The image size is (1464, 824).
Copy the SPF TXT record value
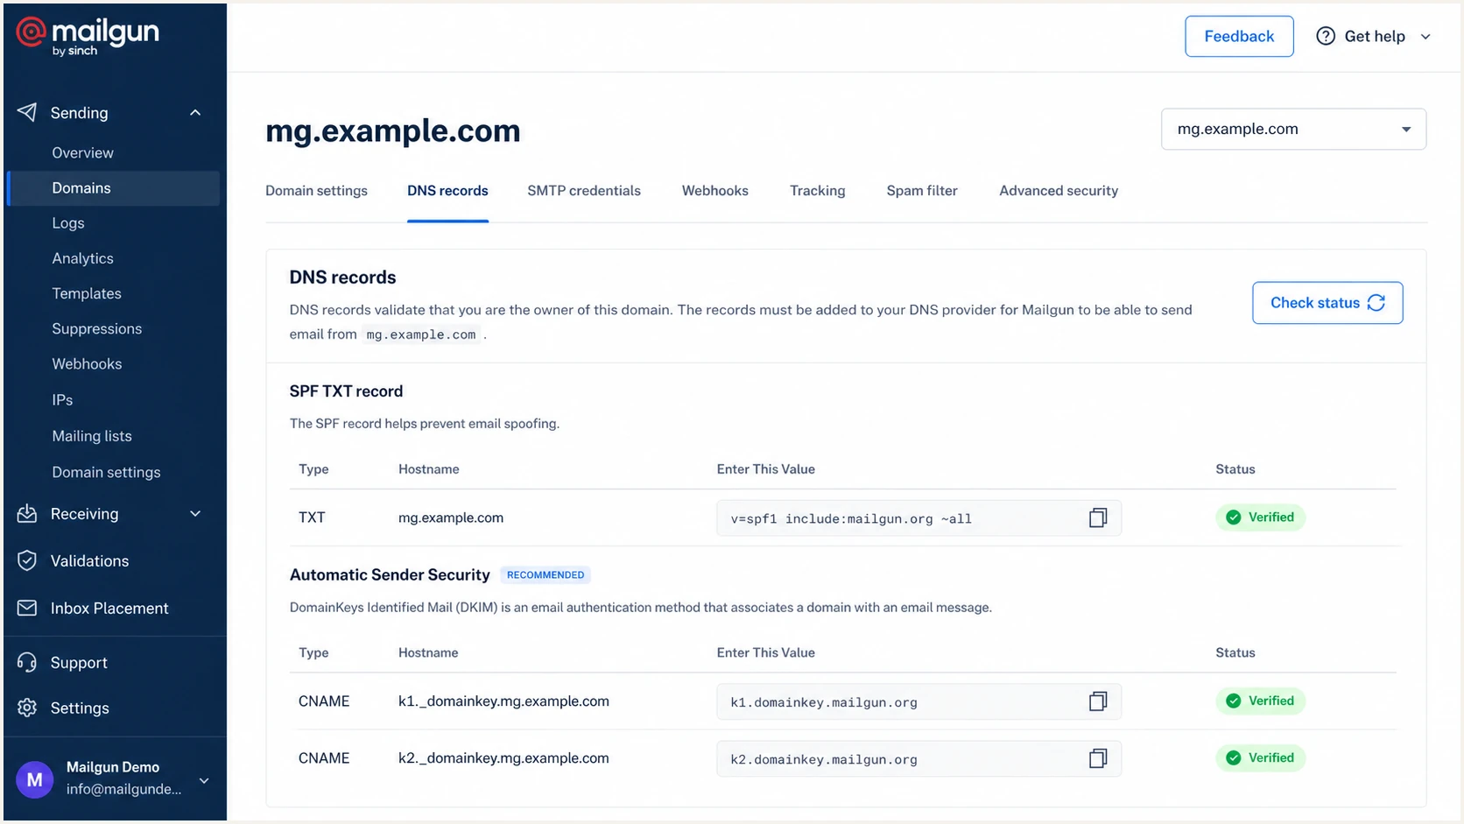[x=1098, y=518]
